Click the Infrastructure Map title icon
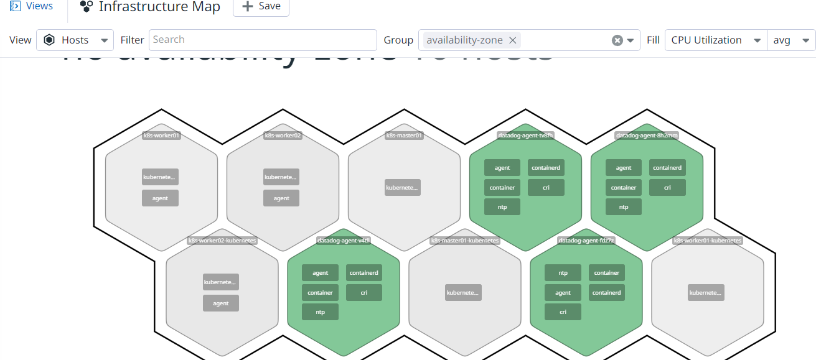Image resolution: width=816 pixels, height=360 pixels. point(87,7)
